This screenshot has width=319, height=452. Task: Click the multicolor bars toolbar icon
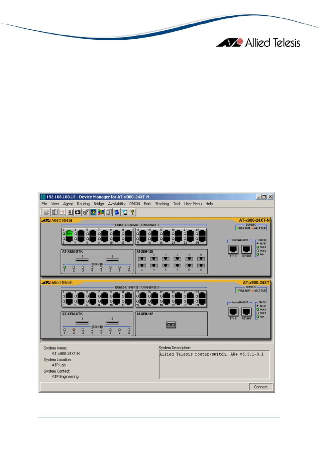tap(101, 212)
